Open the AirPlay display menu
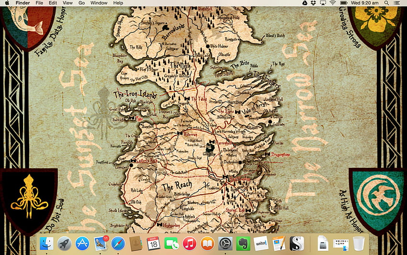The image size is (407, 255). point(323,3)
